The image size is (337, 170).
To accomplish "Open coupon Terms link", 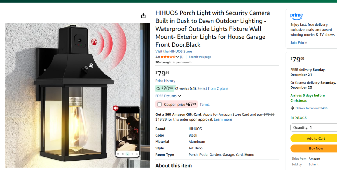I will click(205, 105).
